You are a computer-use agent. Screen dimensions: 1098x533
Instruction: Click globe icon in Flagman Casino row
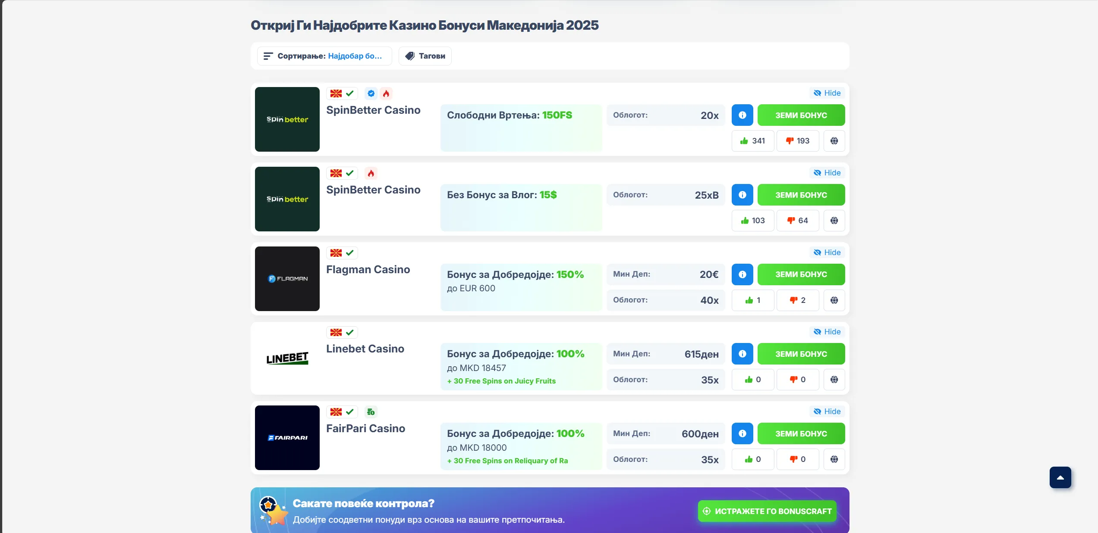[834, 300]
